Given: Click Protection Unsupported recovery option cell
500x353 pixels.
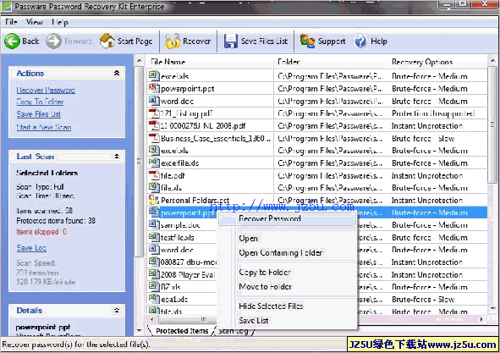Looking at the screenshot, I should (x=433, y=113).
